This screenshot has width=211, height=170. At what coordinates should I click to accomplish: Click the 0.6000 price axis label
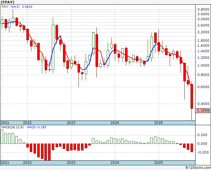click(203, 87)
